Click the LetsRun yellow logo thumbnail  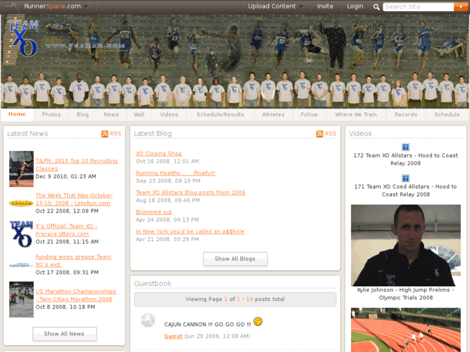point(21,203)
